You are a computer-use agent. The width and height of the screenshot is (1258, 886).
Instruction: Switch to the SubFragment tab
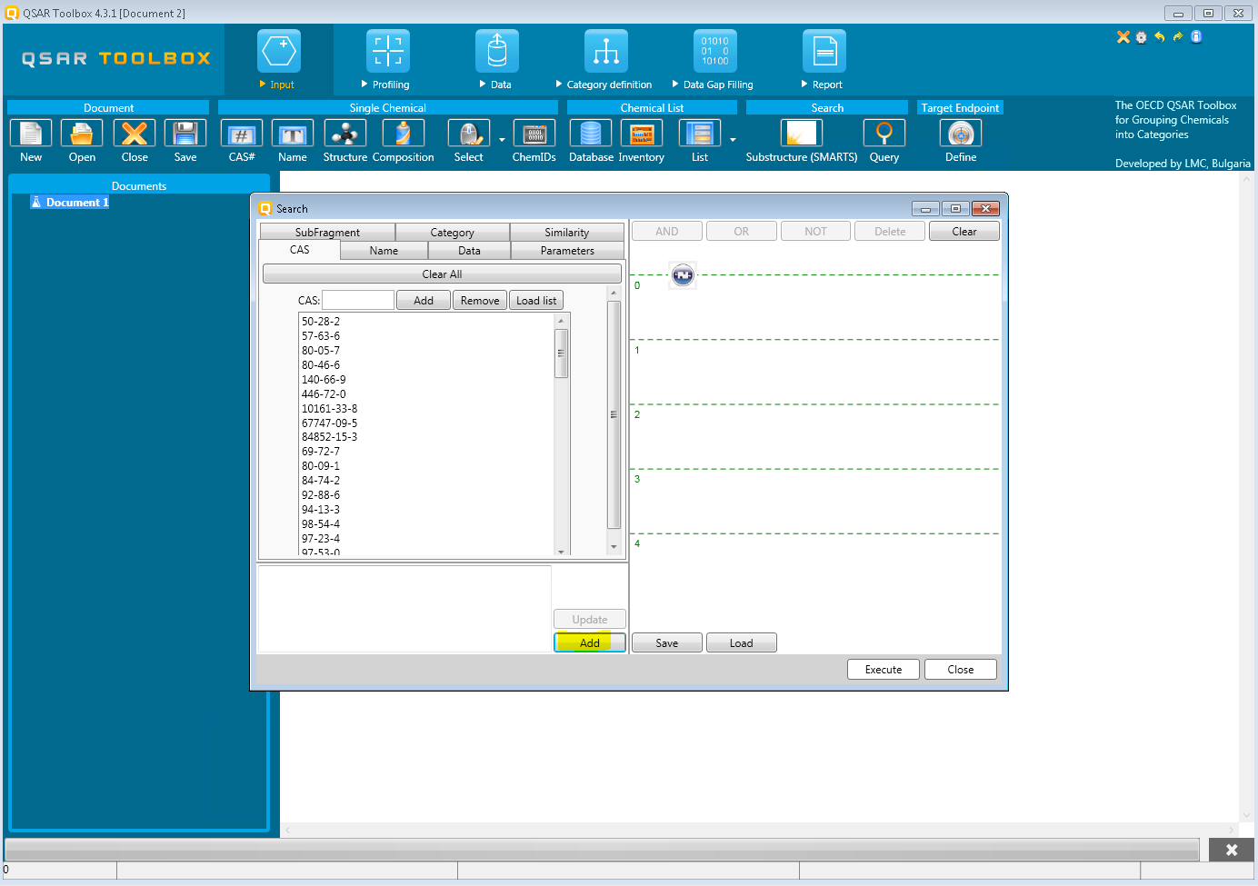[x=327, y=233]
